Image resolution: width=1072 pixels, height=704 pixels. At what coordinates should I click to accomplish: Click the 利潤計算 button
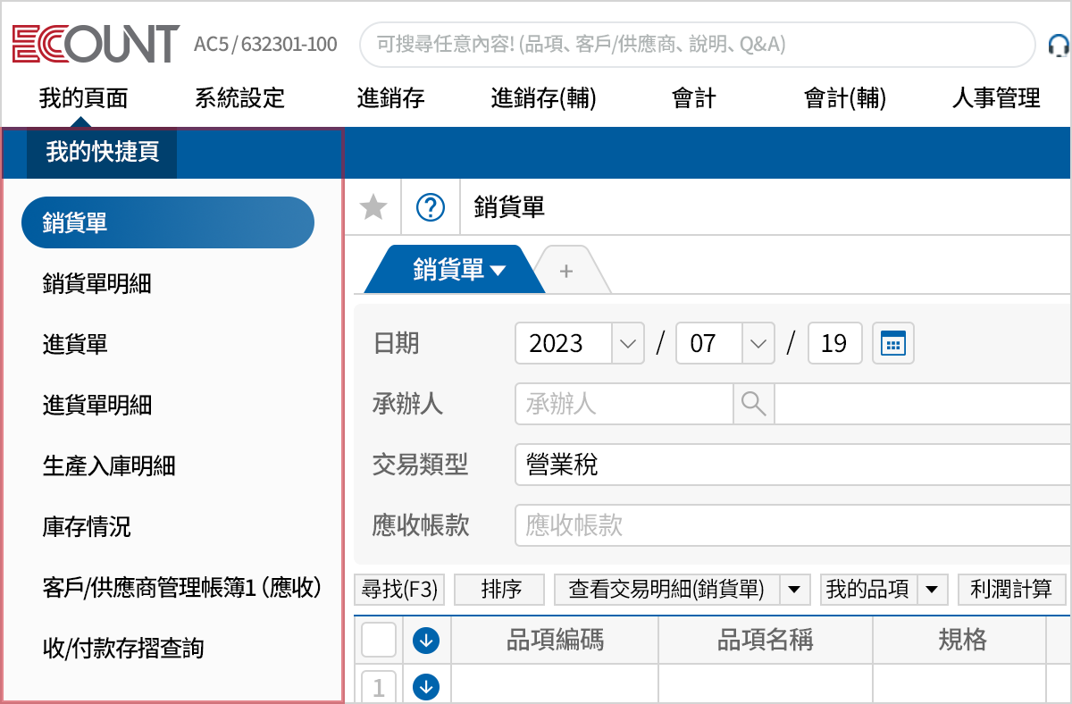click(x=1010, y=589)
